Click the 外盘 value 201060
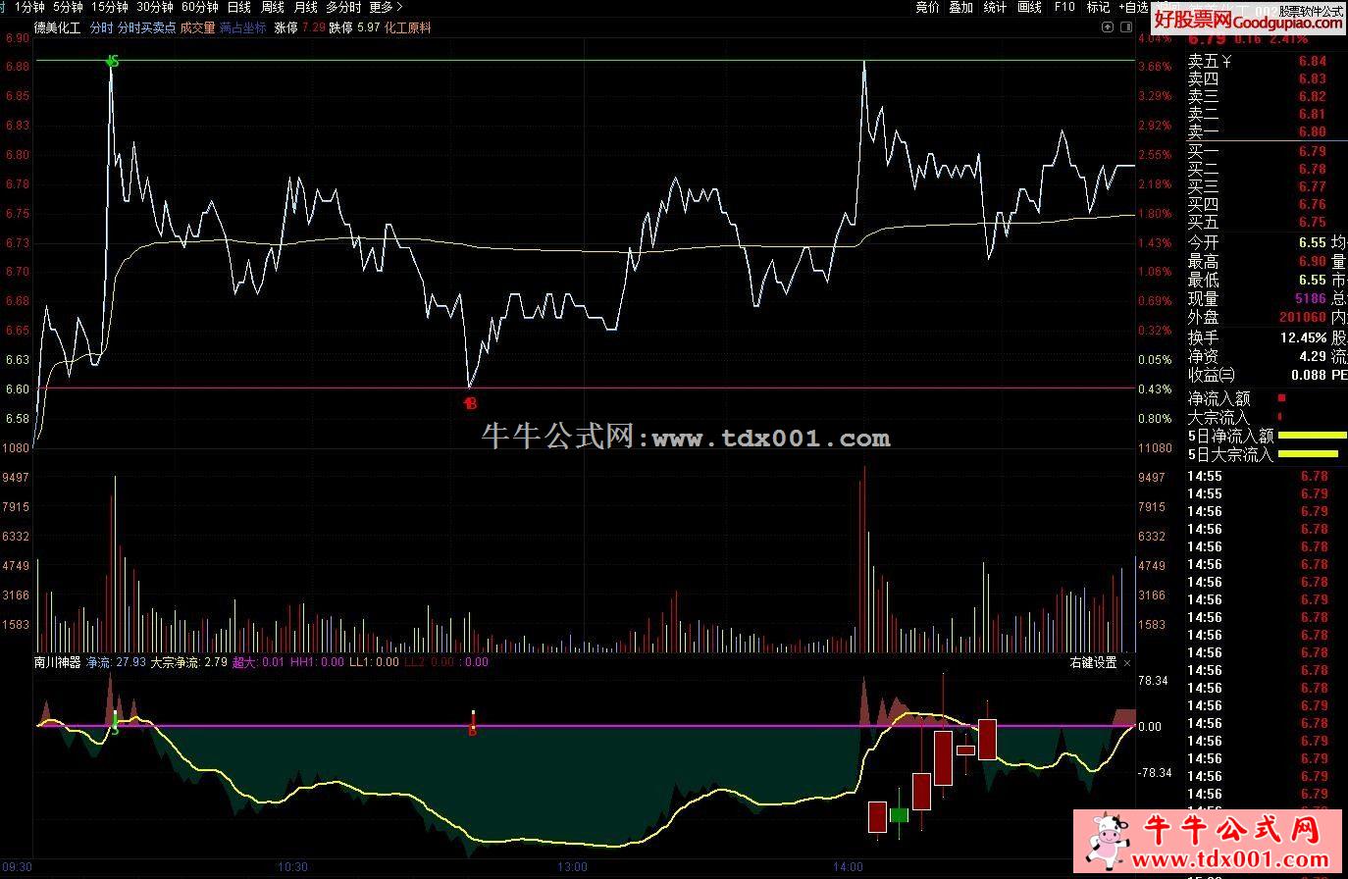 click(x=1303, y=317)
